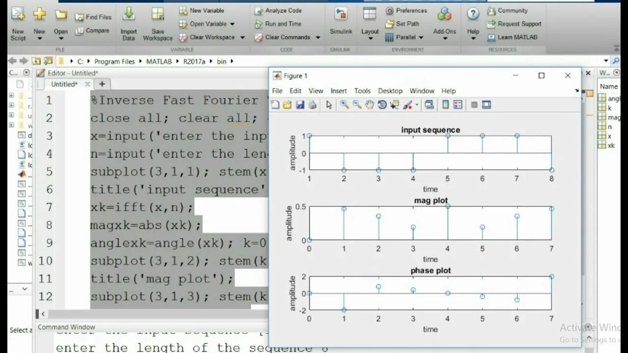
Task: Click the editor horizontal scrollbar left arrow
Action: [43, 314]
